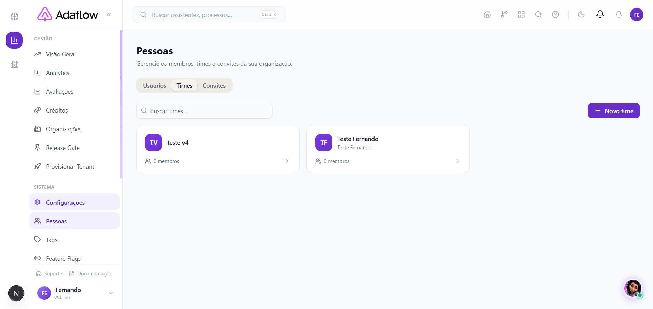
Task: Click the Pessoas page heading
Action: click(155, 51)
